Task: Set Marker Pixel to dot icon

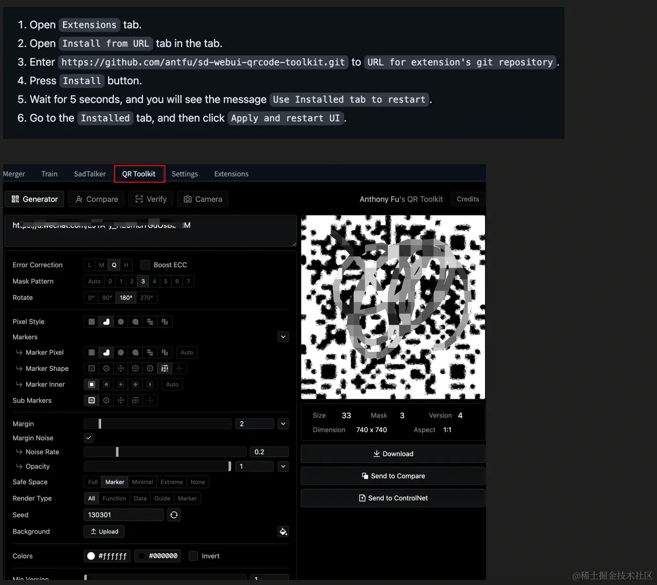Action: coord(121,352)
